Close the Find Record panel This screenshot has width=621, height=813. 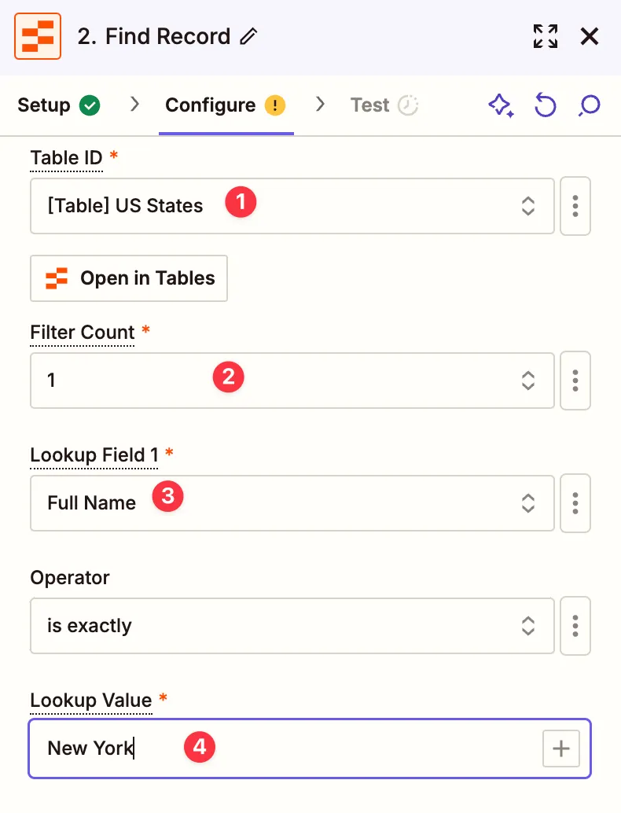coord(590,36)
